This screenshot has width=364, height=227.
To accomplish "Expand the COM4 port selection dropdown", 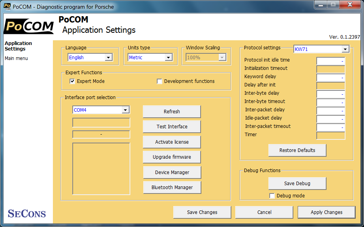I will tap(101, 110).
